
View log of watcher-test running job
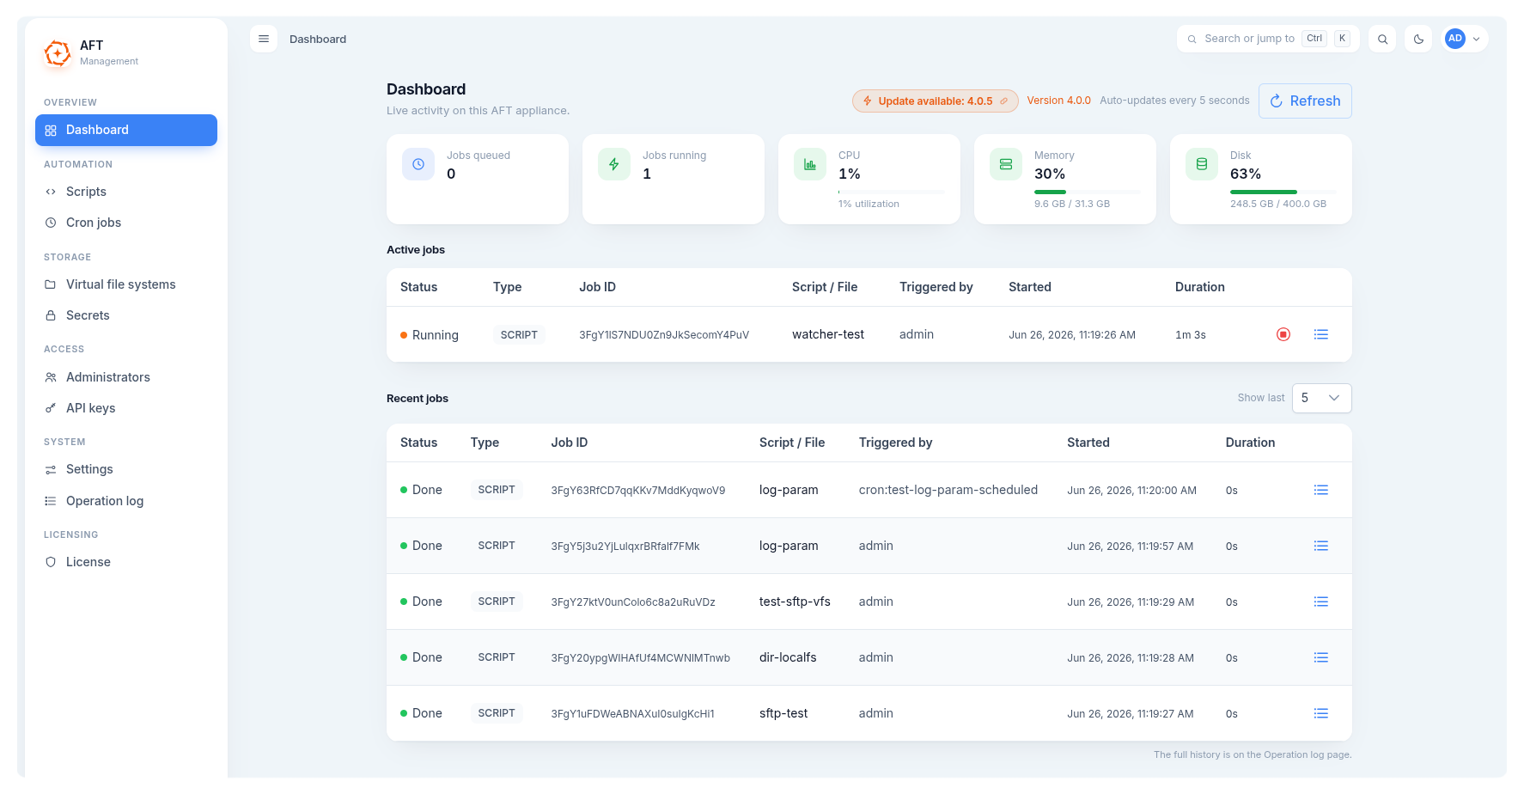click(x=1321, y=334)
